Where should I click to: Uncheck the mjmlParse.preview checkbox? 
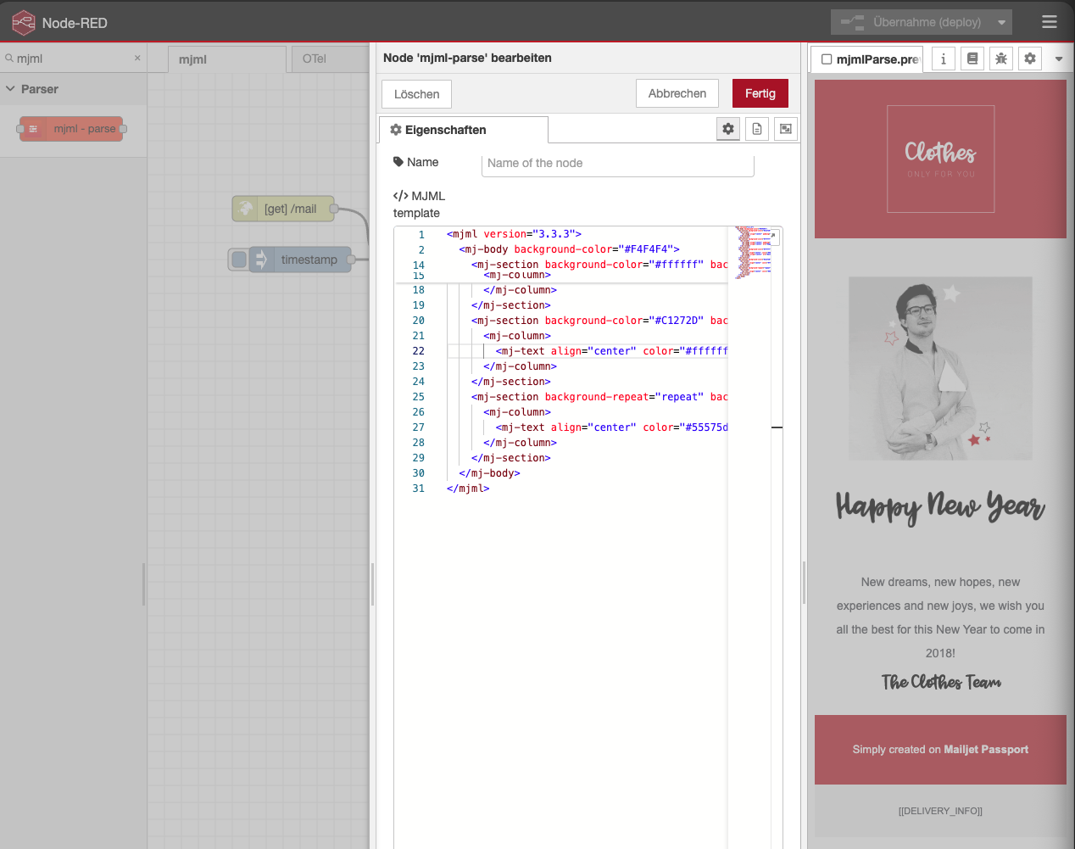[x=827, y=59]
